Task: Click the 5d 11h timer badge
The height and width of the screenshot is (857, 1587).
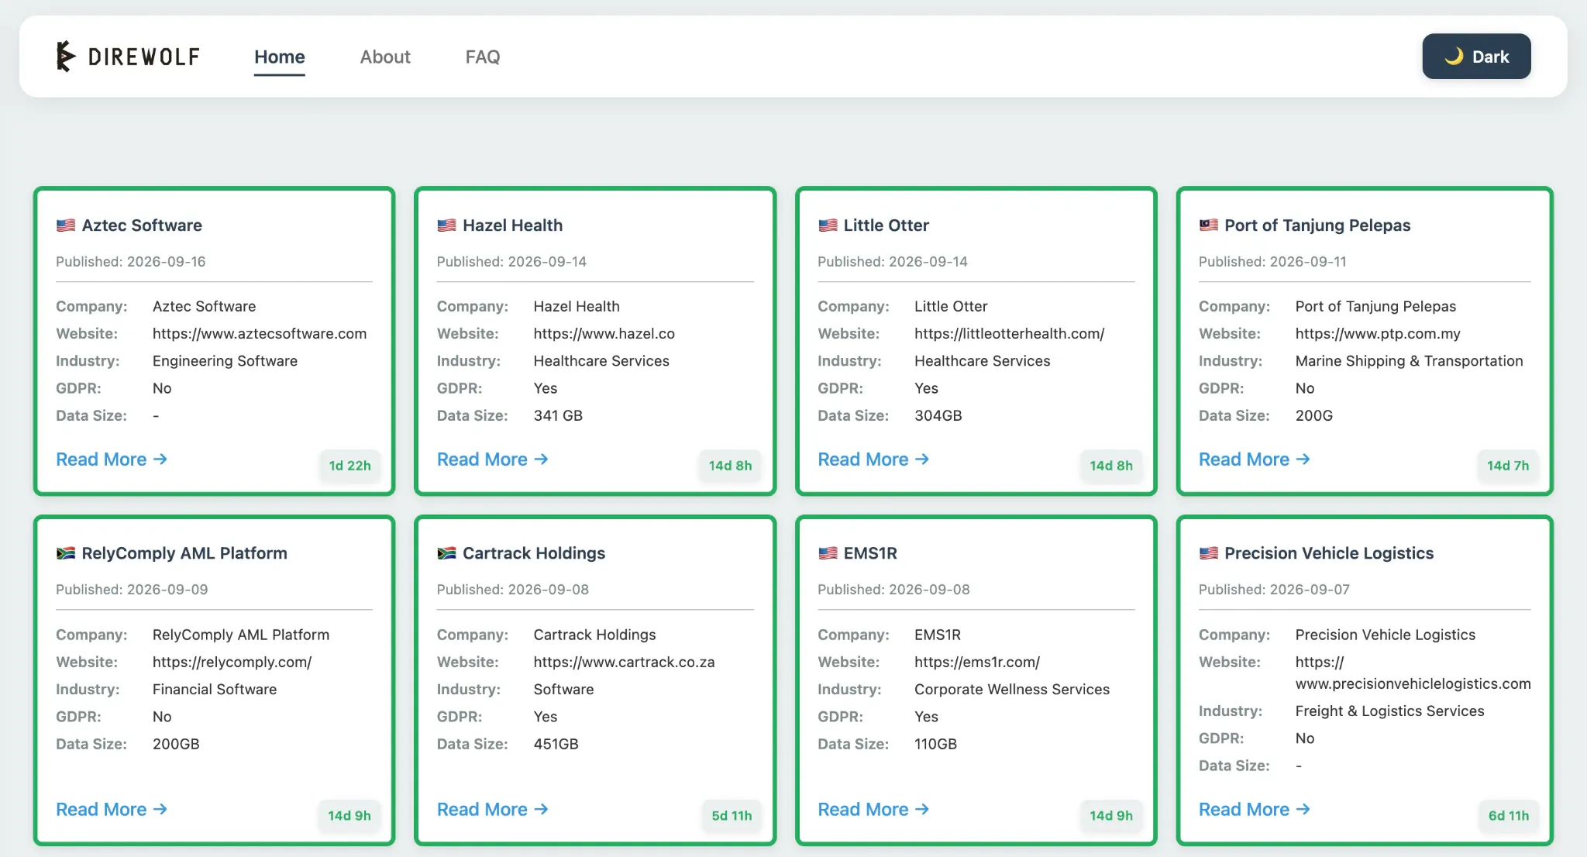Action: [732, 816]
